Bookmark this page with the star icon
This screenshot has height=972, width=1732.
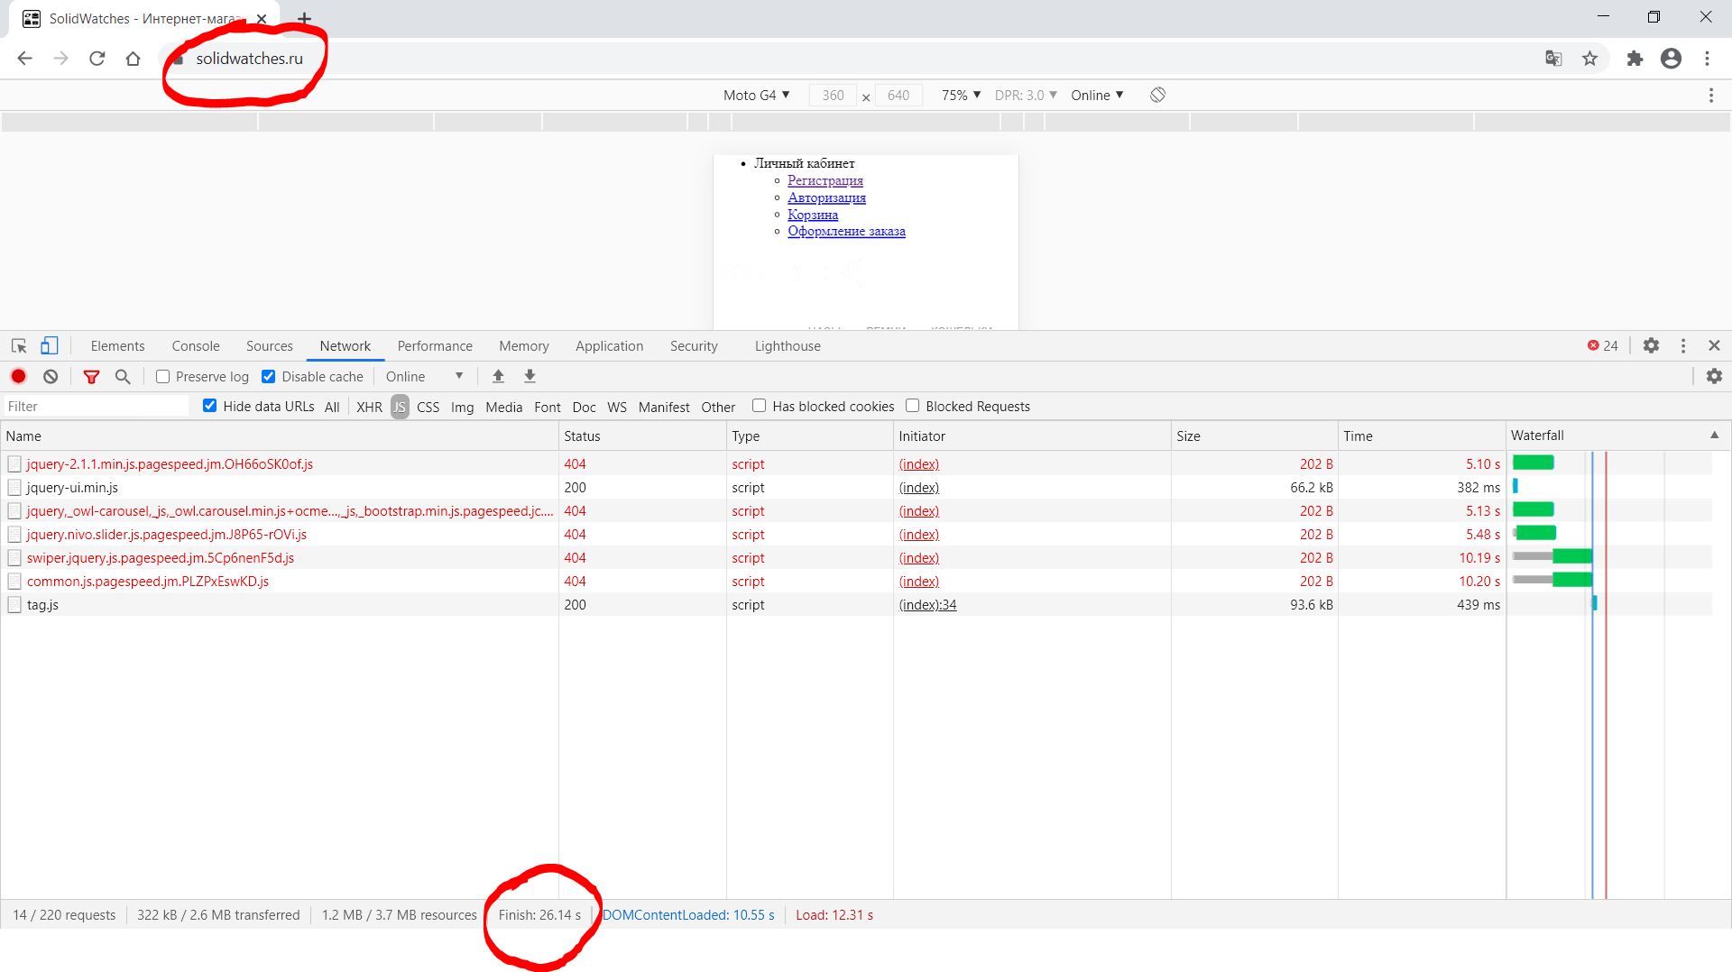click(1589, 59)
